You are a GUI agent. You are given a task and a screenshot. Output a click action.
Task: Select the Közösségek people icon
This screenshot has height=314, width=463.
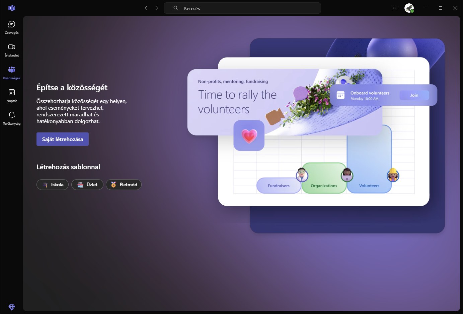[12, 69]
